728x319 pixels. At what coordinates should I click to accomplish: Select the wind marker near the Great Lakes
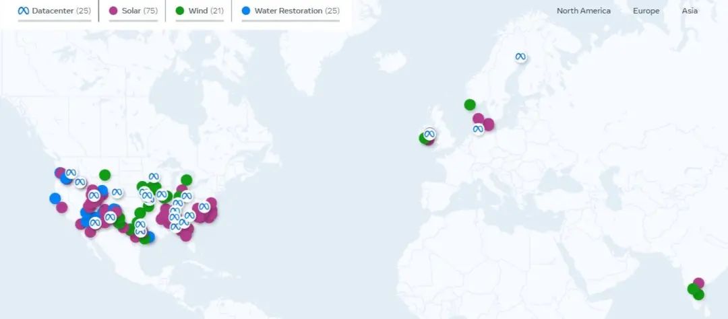(x=187, y=180)
